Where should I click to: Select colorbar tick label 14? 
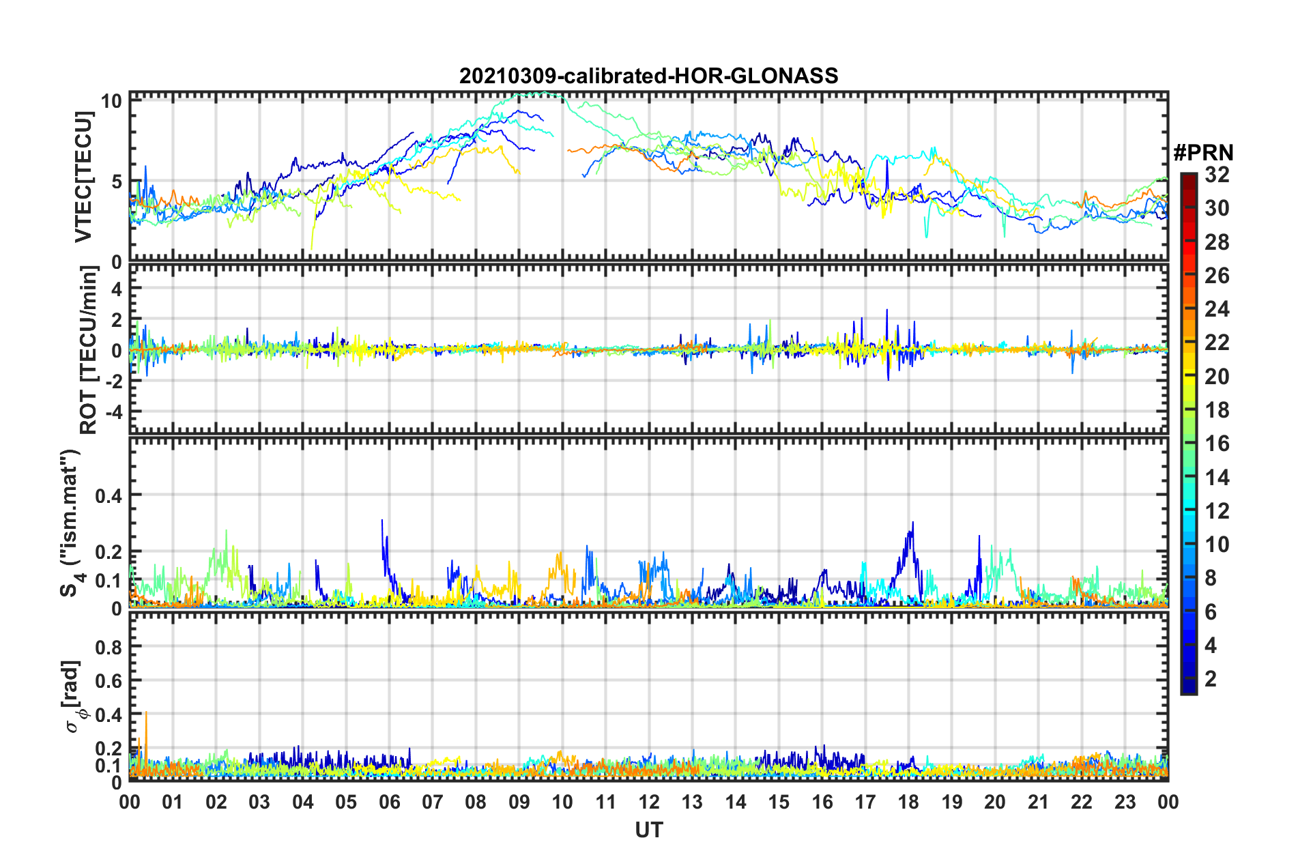(x=1217, y=477)
